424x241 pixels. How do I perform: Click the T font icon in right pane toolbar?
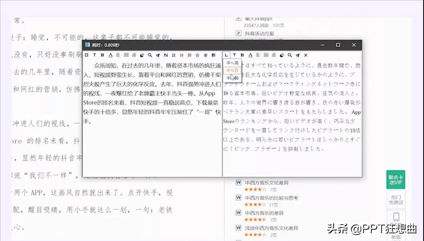tap(234, 55)
